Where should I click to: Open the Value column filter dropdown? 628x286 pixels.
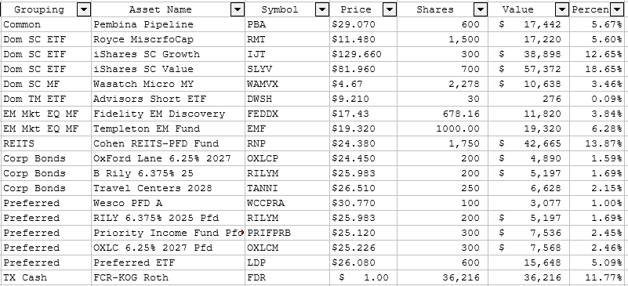[x=562, y=9]
